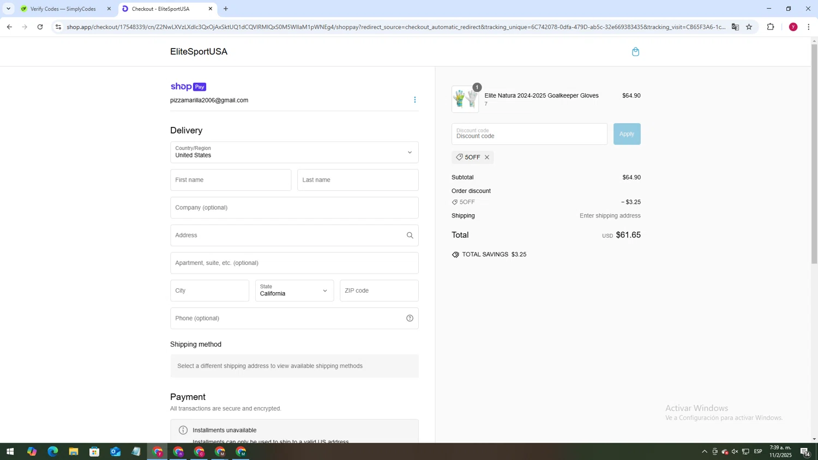Screen dimensions: 818x460
Task: Expand the State dropdown showing California
Action: [294, 290]
